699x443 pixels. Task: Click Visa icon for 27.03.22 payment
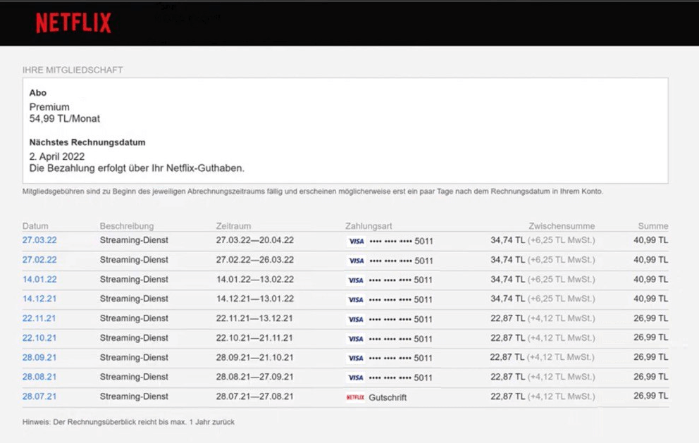(x=356, y=241)
